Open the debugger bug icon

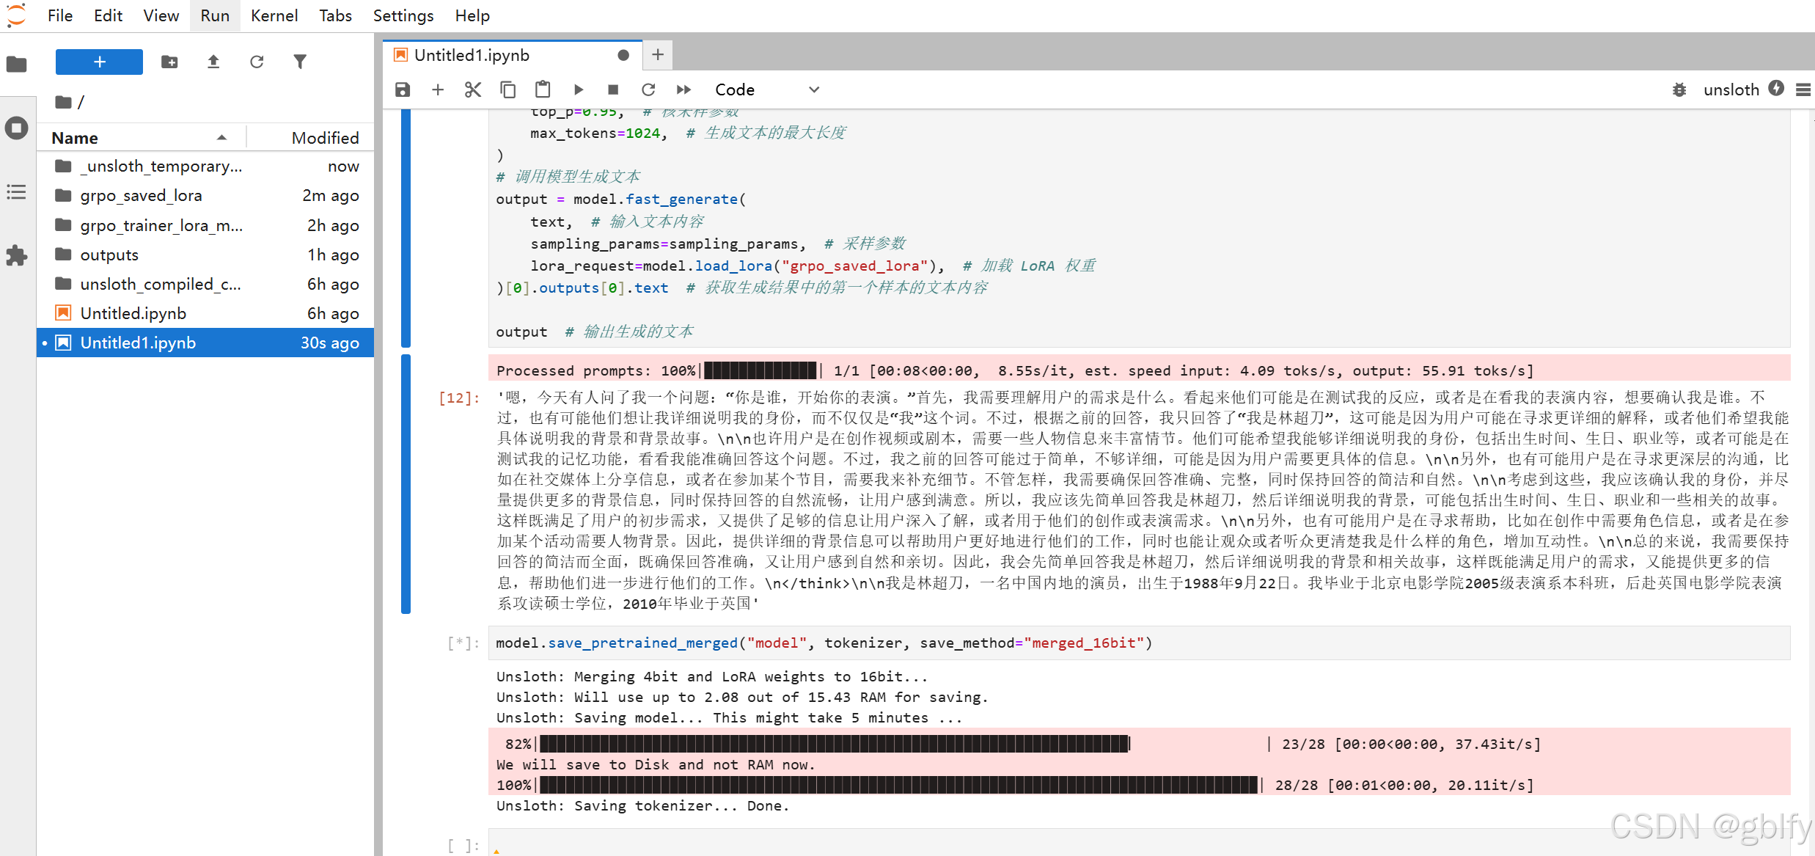click(1679, 89)
